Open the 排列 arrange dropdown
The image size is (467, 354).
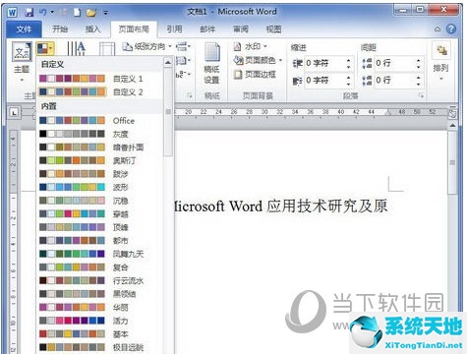440,62
